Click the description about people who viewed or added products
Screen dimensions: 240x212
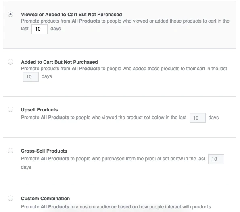click(x=125, y=25)
